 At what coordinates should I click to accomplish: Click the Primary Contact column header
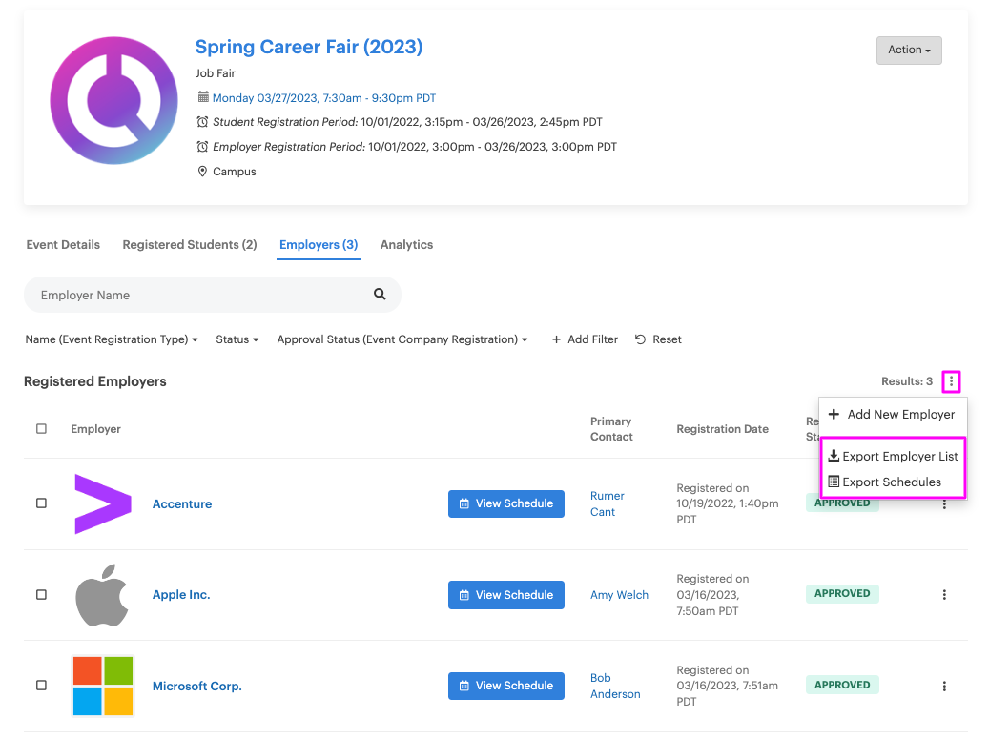pyautogui.click(x=612, y=429)
